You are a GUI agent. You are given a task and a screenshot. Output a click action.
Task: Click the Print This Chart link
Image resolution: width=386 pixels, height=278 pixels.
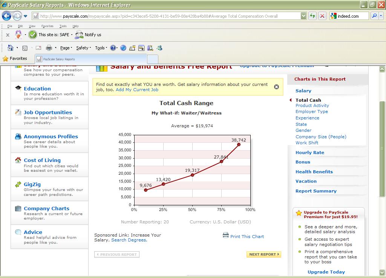coord(247,237)
